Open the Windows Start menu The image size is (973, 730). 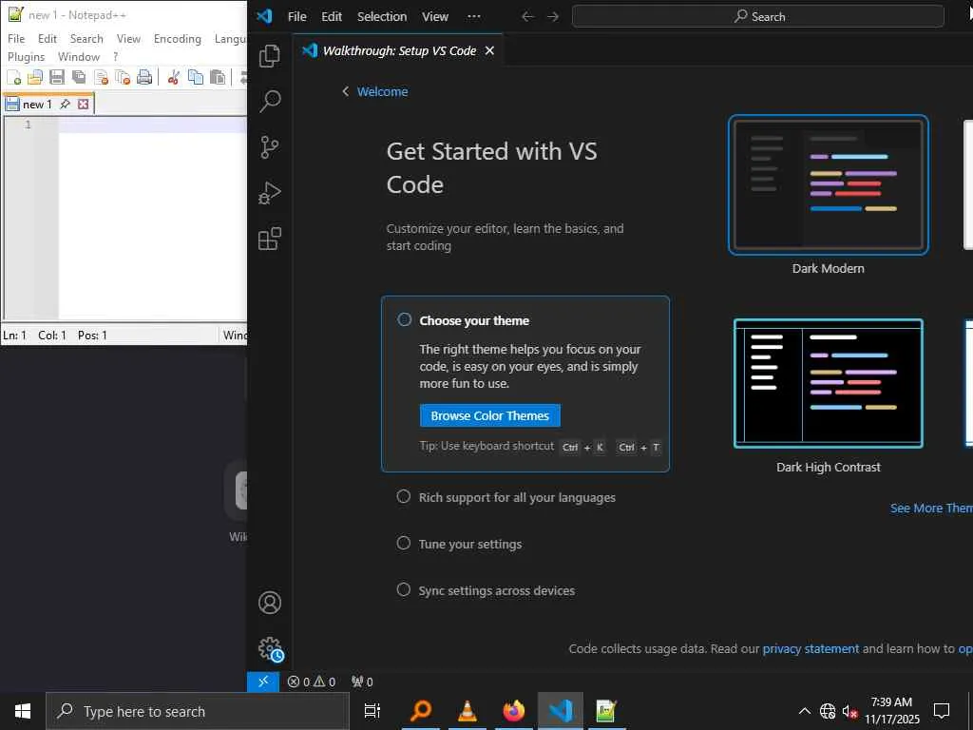pos(23,711)
